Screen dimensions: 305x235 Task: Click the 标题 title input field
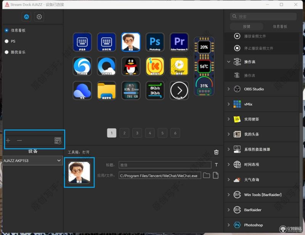click(x=165, y=165)
